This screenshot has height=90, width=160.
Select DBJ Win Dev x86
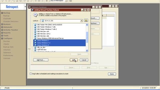pyautogui.click(x=43, y=36)
